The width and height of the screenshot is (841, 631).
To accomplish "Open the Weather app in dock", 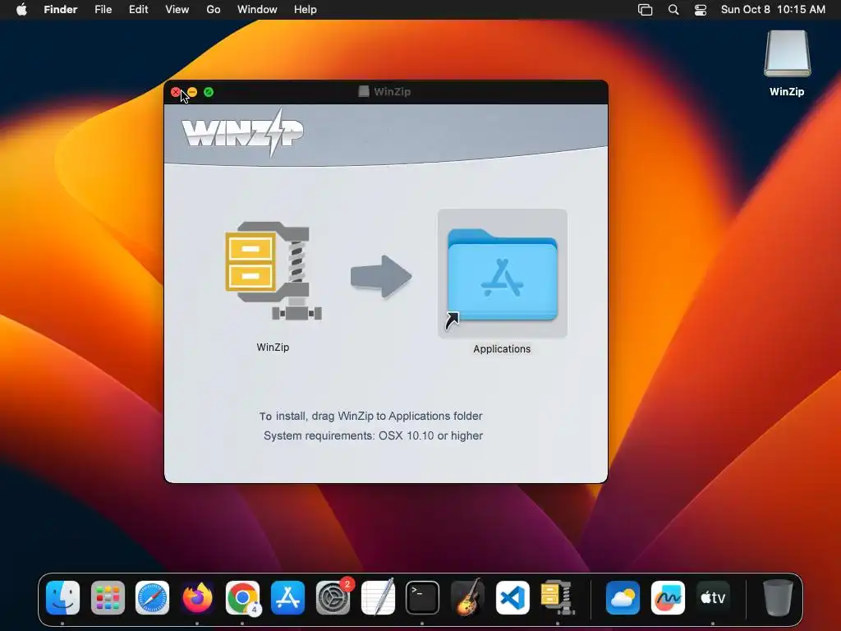I will [623, 597].
